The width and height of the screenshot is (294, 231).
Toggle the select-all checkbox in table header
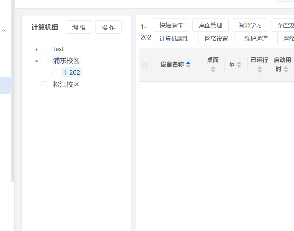145,65
